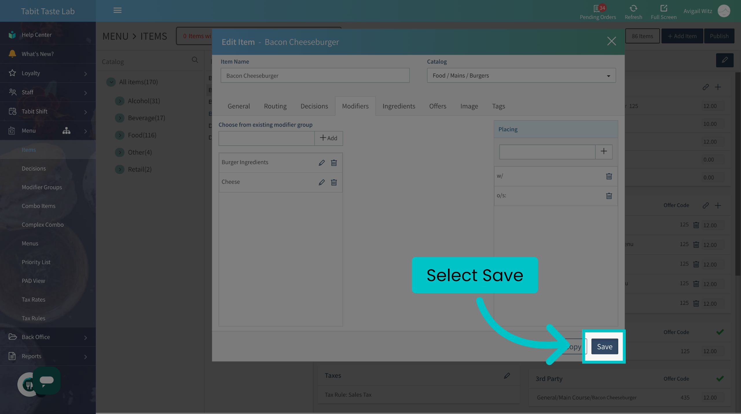Viewport: 741px width, 414px height.
Task: Edit the Burger Ingredients modifier group
Action: coord(322,163)
